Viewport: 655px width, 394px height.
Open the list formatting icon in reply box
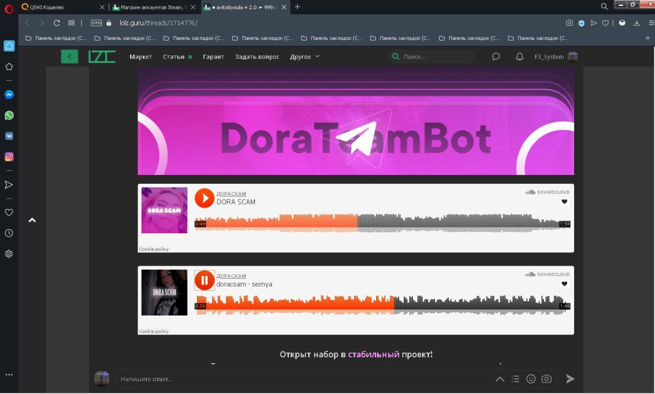click(x=515, y=379)
